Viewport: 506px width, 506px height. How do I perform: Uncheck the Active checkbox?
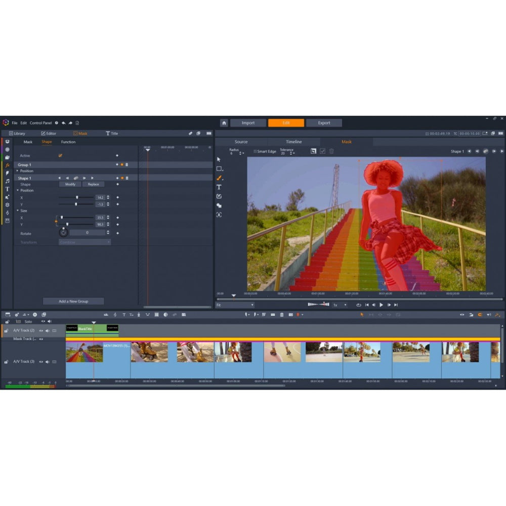(x=61, y=155)
